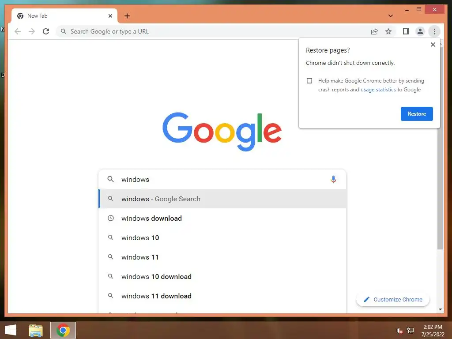The width and height of the screenshot is (452, 339).
Task: Click the Chrome taskbar icon
Action: pyautogui.click(x=63, y=330)
